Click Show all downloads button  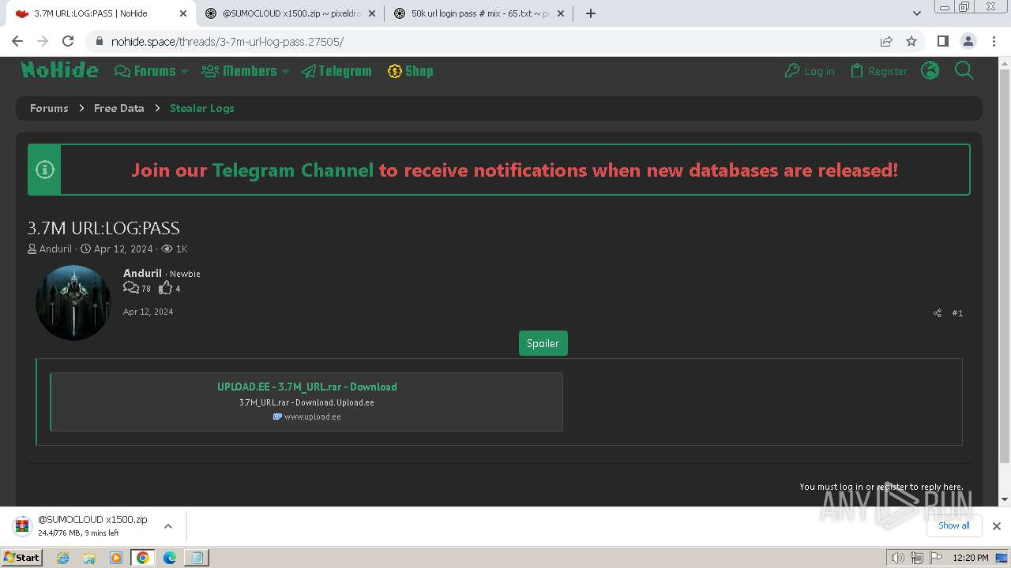954,525
